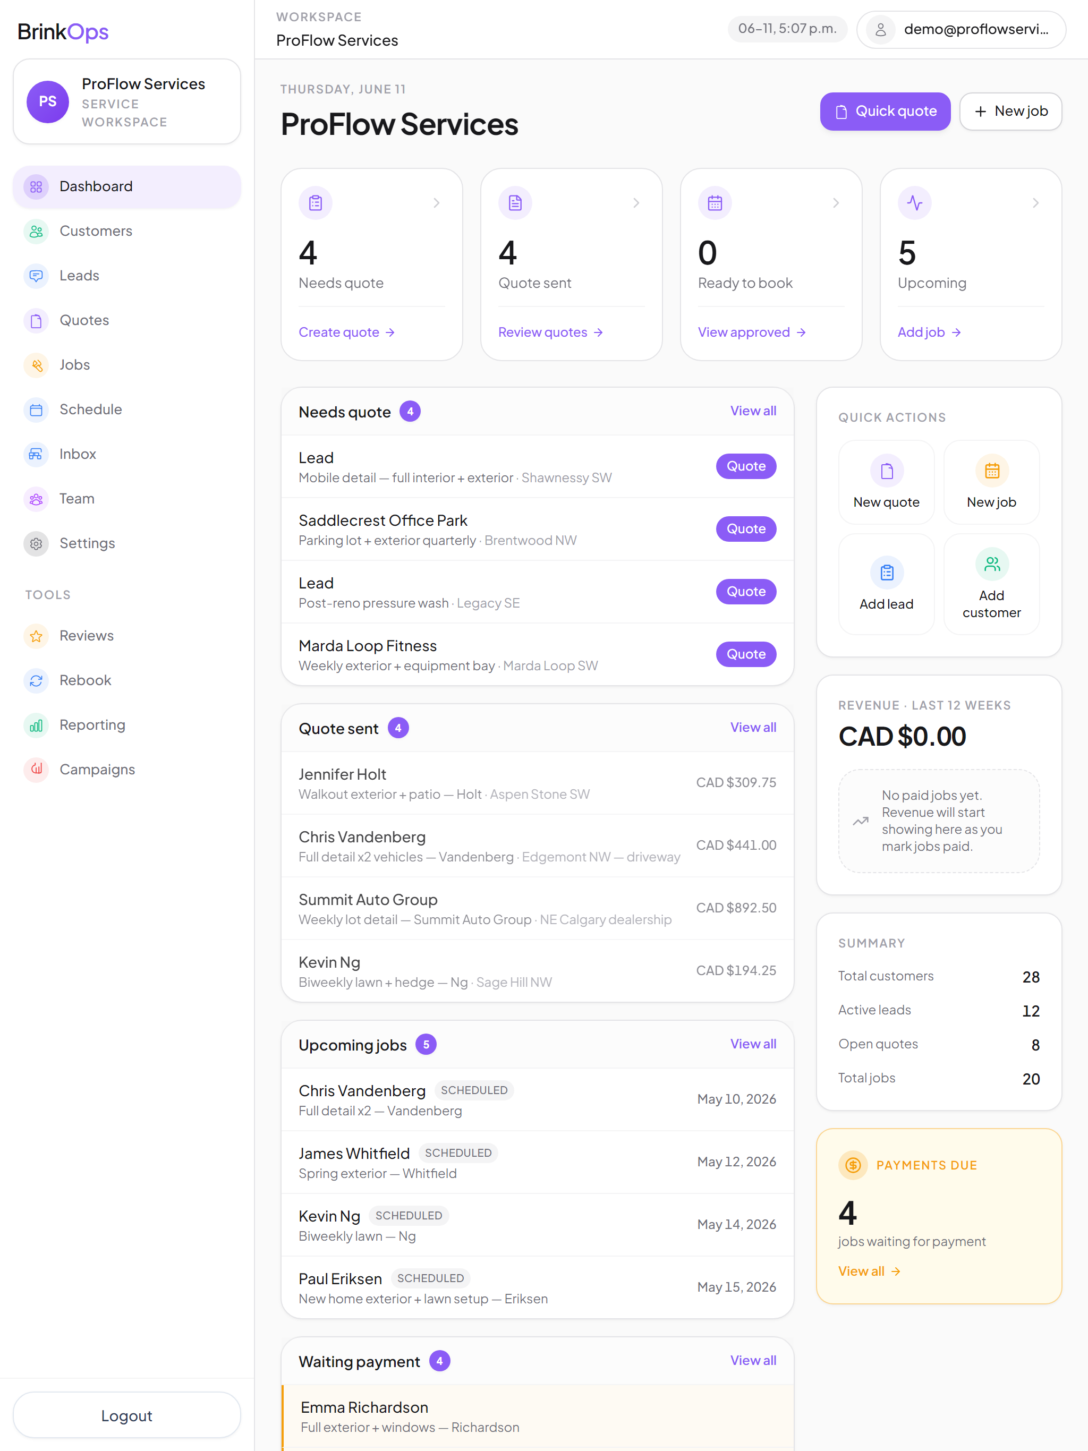Click the Add customer people quick action icon
This screenshot has width=1088, height=1451.
991,564
